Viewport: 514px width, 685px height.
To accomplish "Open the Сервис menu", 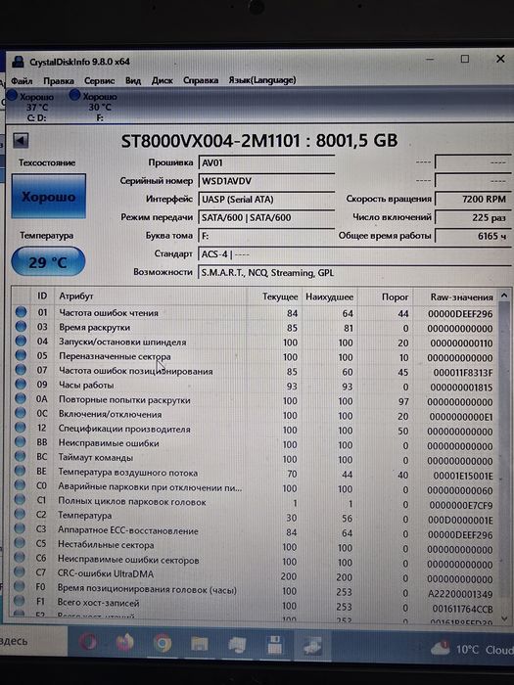I will [99, 81].
